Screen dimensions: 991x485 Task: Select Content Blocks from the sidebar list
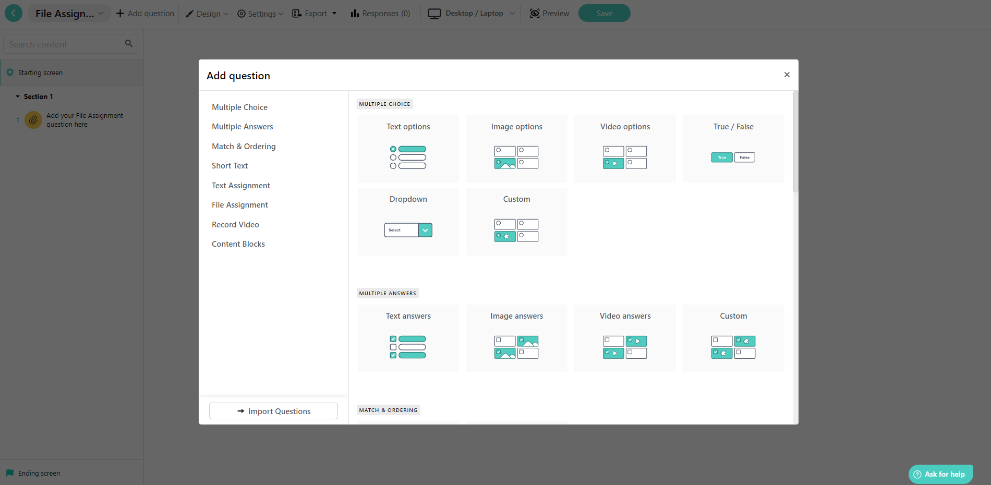tap(238, 244)
